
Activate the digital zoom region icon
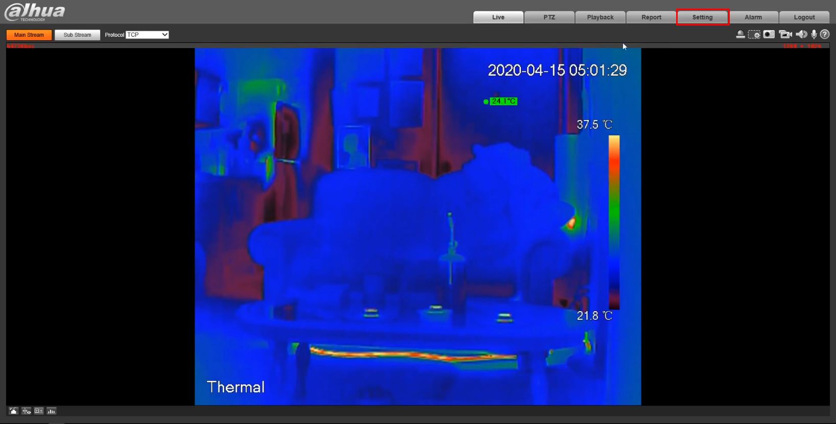754,34
